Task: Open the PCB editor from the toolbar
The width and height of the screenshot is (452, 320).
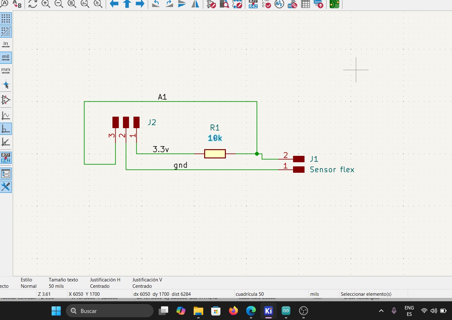Action: (x=334, y=4)
